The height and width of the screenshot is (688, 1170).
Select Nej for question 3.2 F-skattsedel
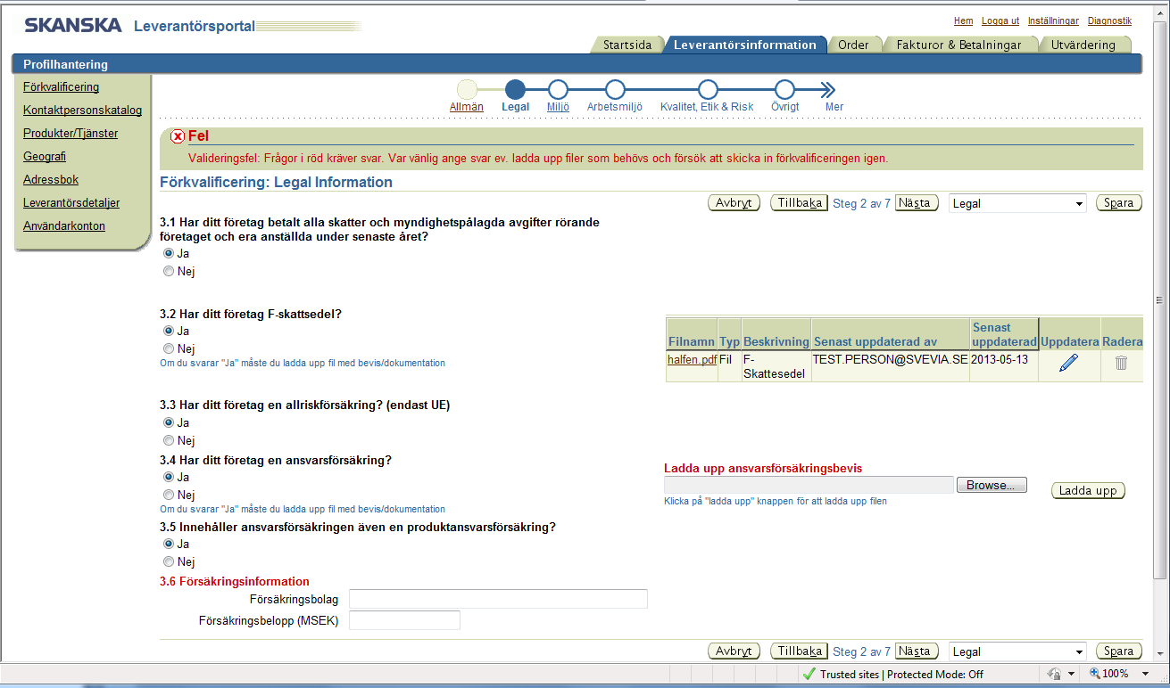[x=169, y=349]
